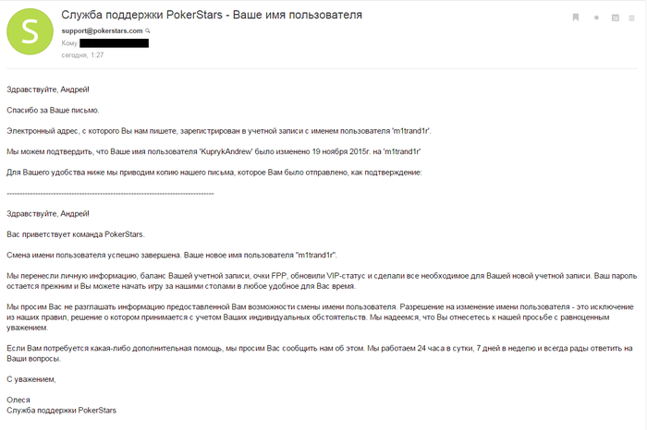Click the line Вас приветствует команда PokerStars
This screenshot has height=430, width=647.
pyautogui.click(x=76, y=234)
